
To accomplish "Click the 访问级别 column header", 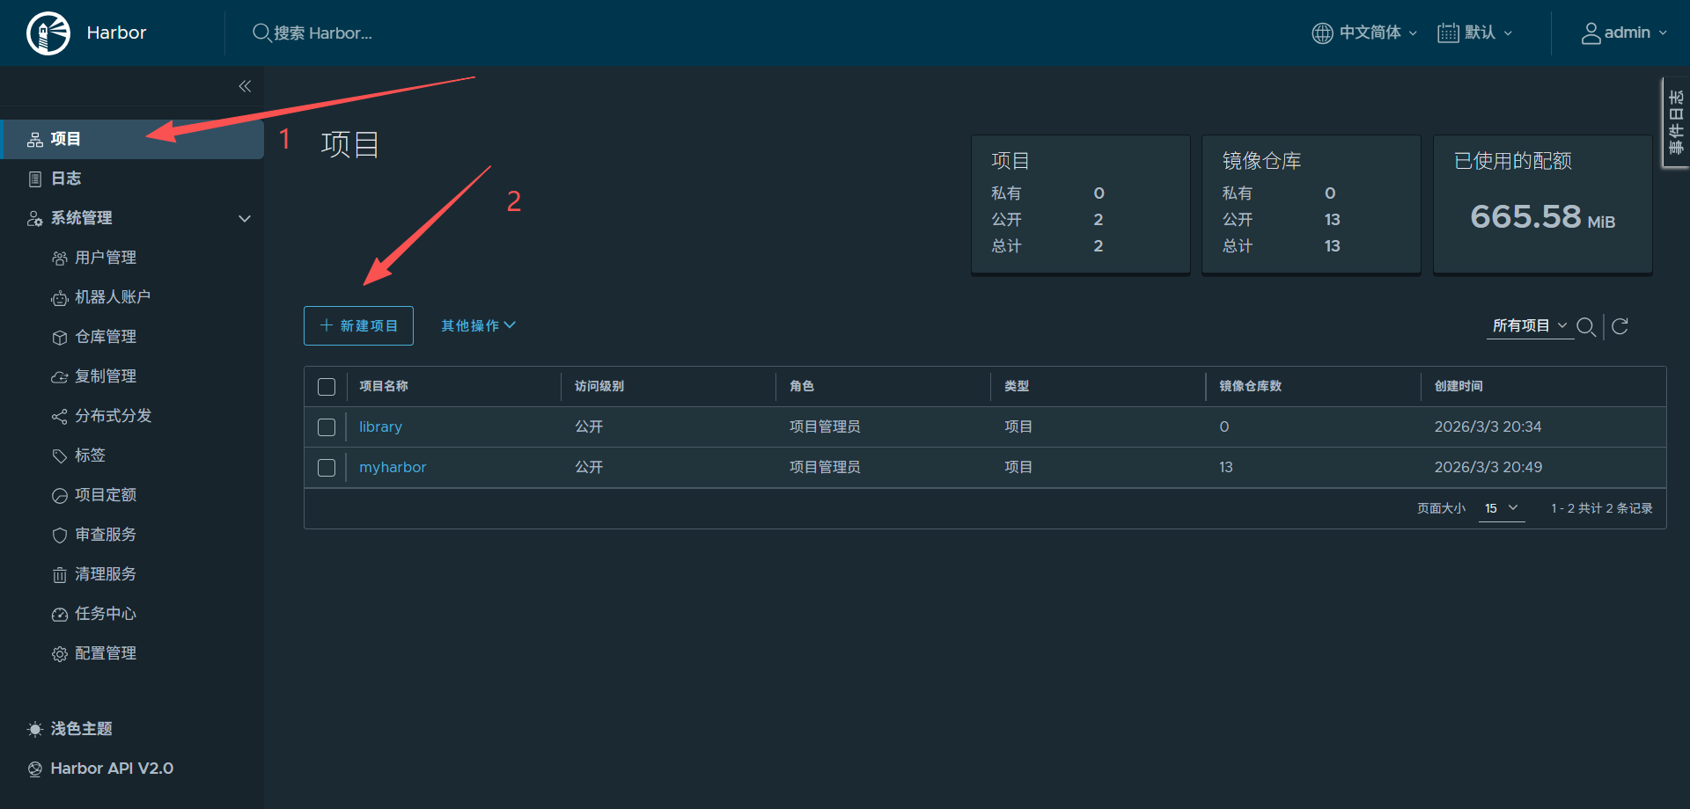I will tap(599, 386).
